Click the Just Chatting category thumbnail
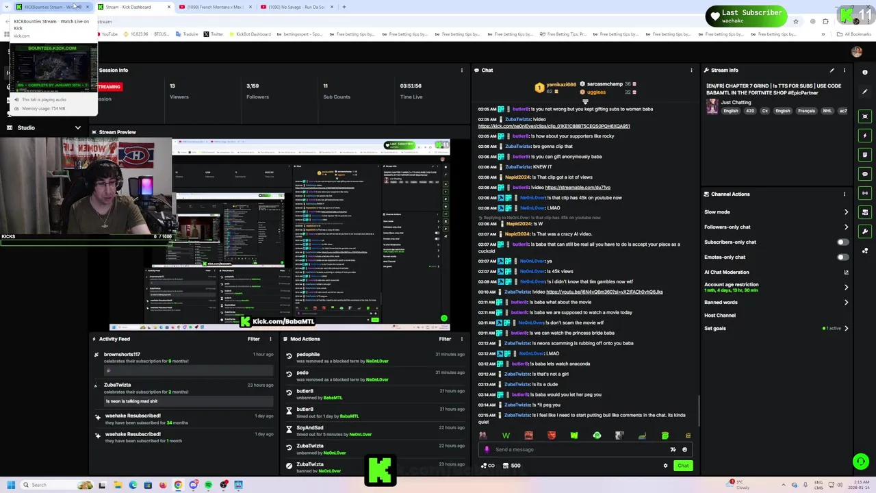Image resolution: width=876 pixels, height=493 pixels. 712,106
